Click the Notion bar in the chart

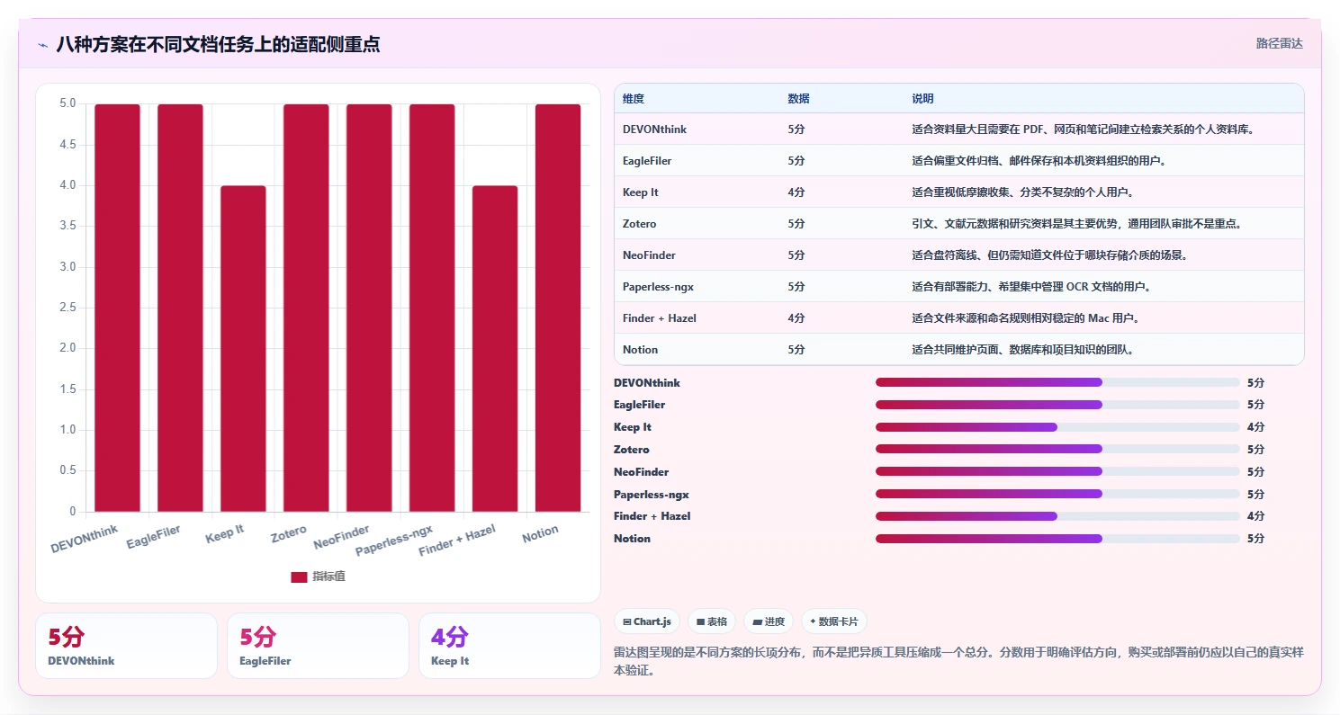point(558,308)
